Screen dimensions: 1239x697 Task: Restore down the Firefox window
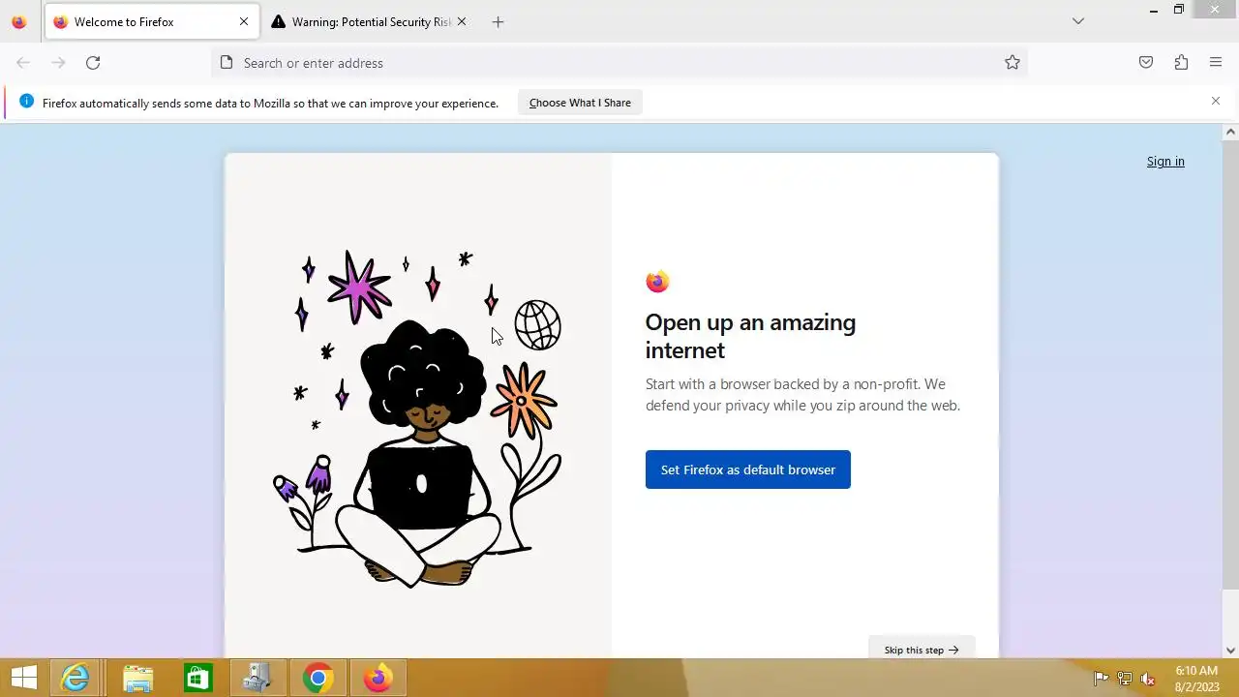[x=1179, y=10]
